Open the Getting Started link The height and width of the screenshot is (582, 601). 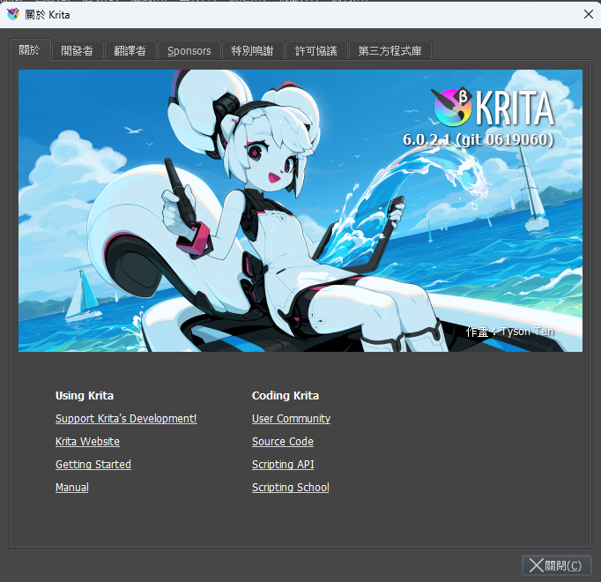[x=93, y=465]
